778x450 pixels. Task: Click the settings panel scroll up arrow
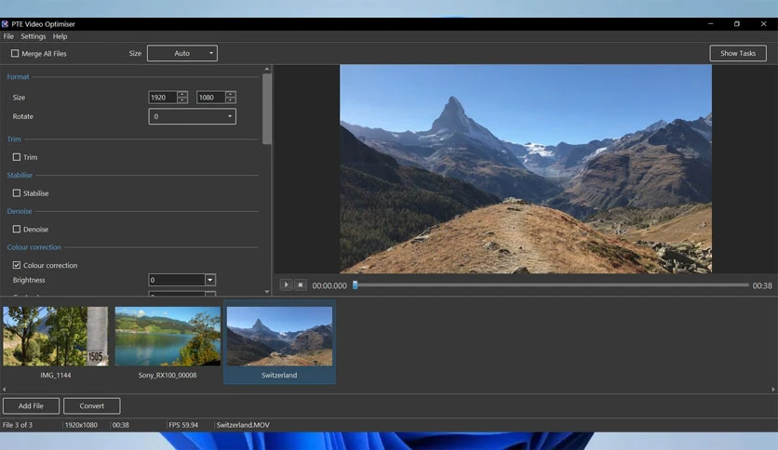point(267,69)
